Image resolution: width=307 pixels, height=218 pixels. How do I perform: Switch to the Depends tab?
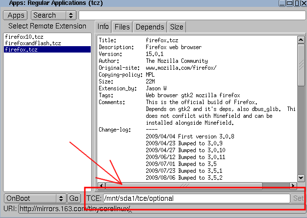pos(150,27)
